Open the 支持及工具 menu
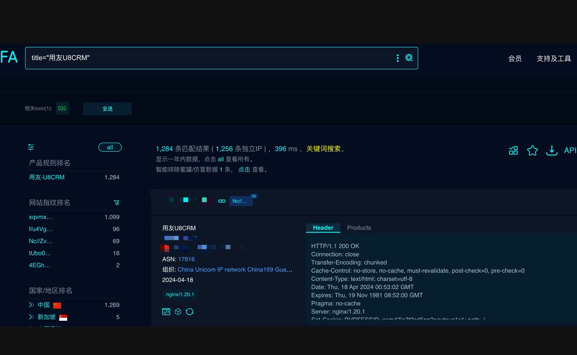This screenshot has height=355, width=577. point(554,58)
